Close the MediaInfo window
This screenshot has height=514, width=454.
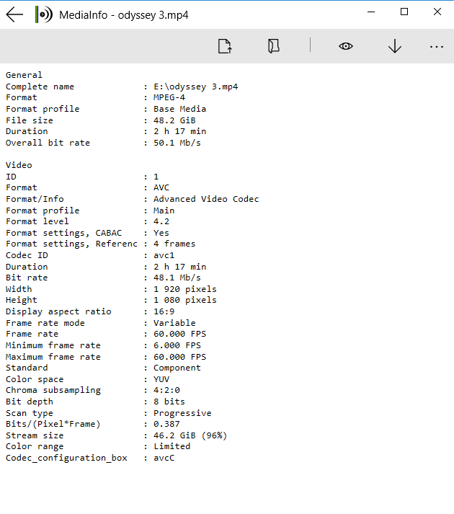click(437, 12)
